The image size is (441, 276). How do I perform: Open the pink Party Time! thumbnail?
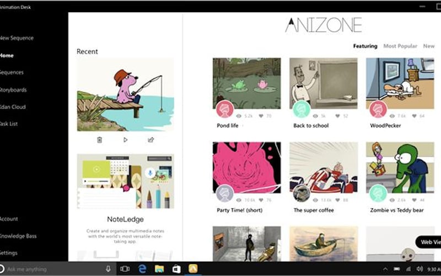pyautogui.click(x=246, y=168)
